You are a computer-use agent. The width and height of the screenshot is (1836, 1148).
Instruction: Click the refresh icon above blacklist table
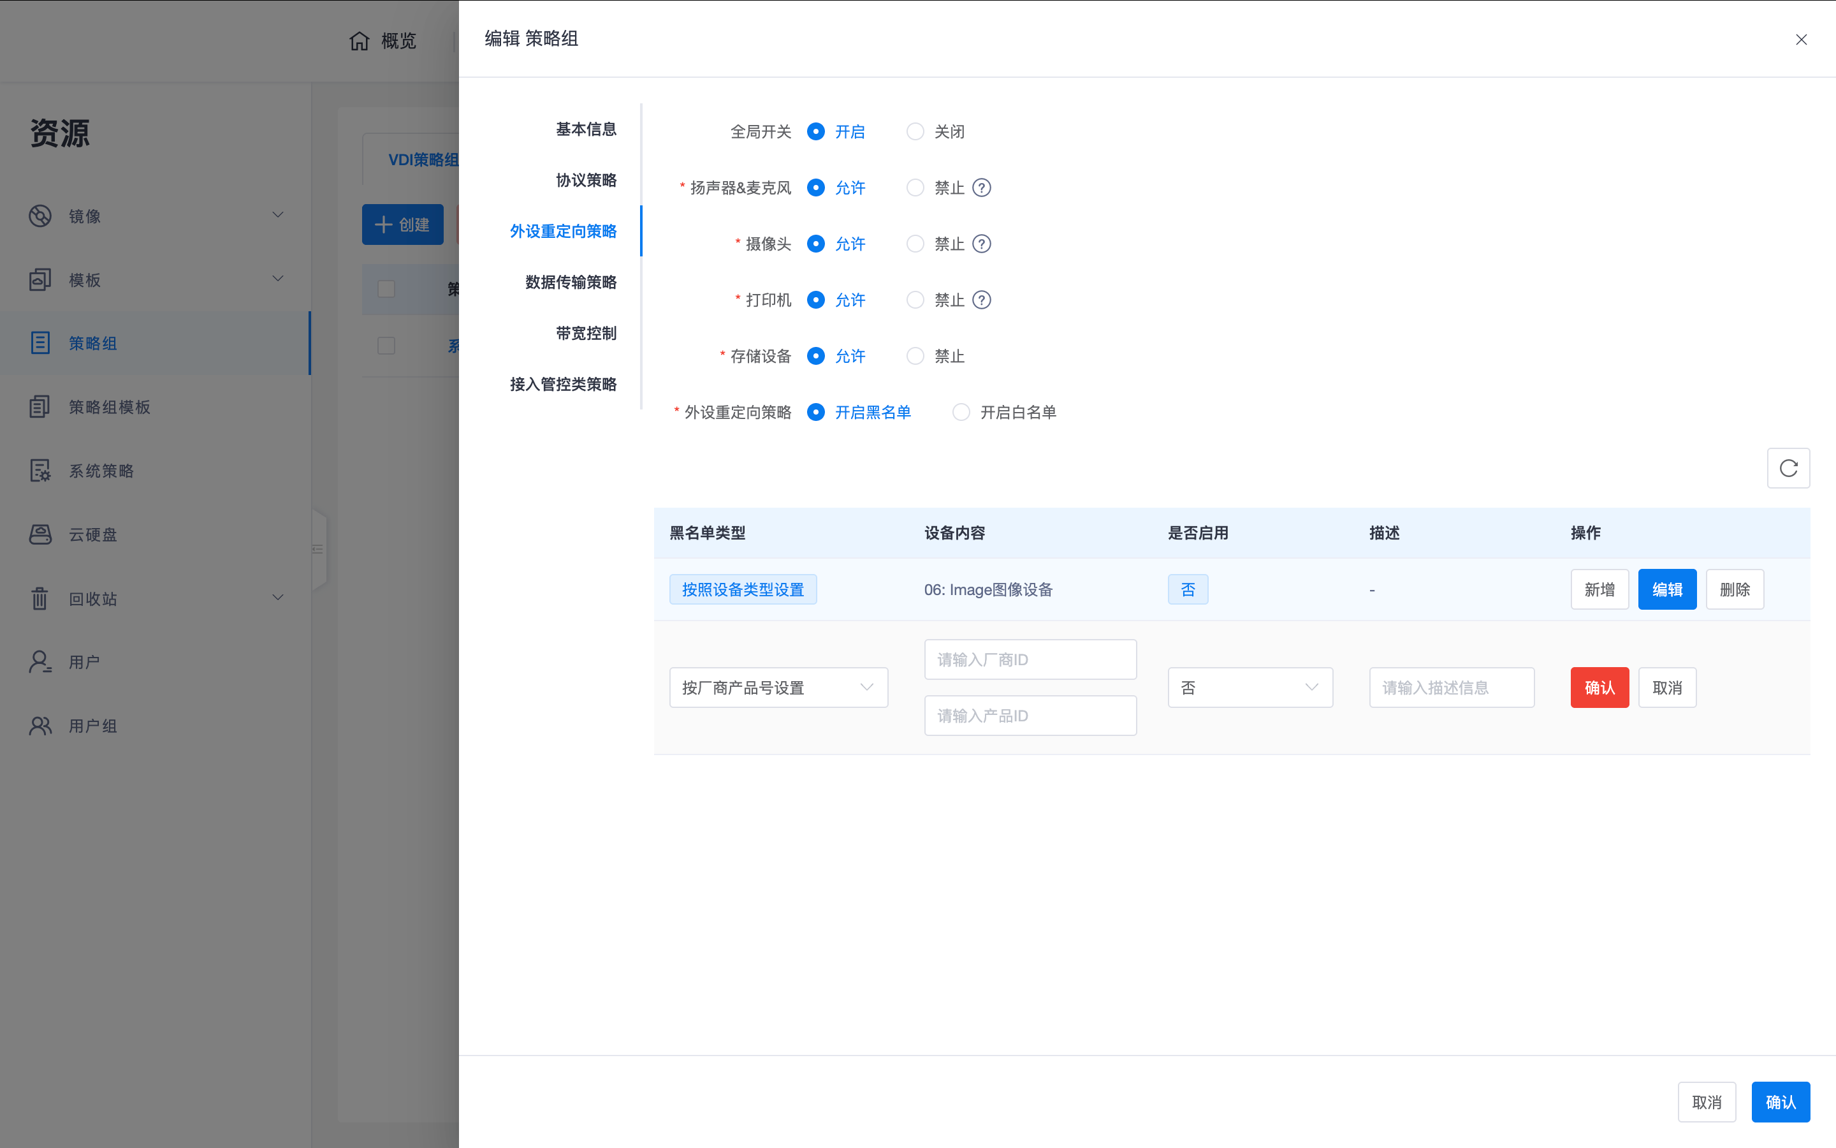1788,467
